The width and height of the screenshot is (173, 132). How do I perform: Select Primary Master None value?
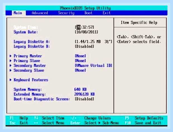point(80,56)
